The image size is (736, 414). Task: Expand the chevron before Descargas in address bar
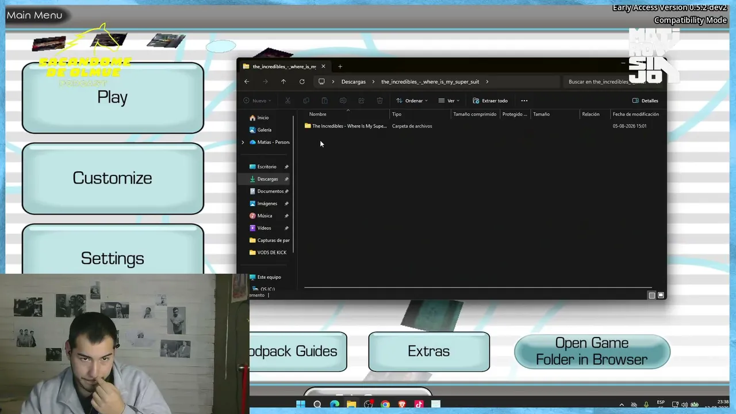333,82
